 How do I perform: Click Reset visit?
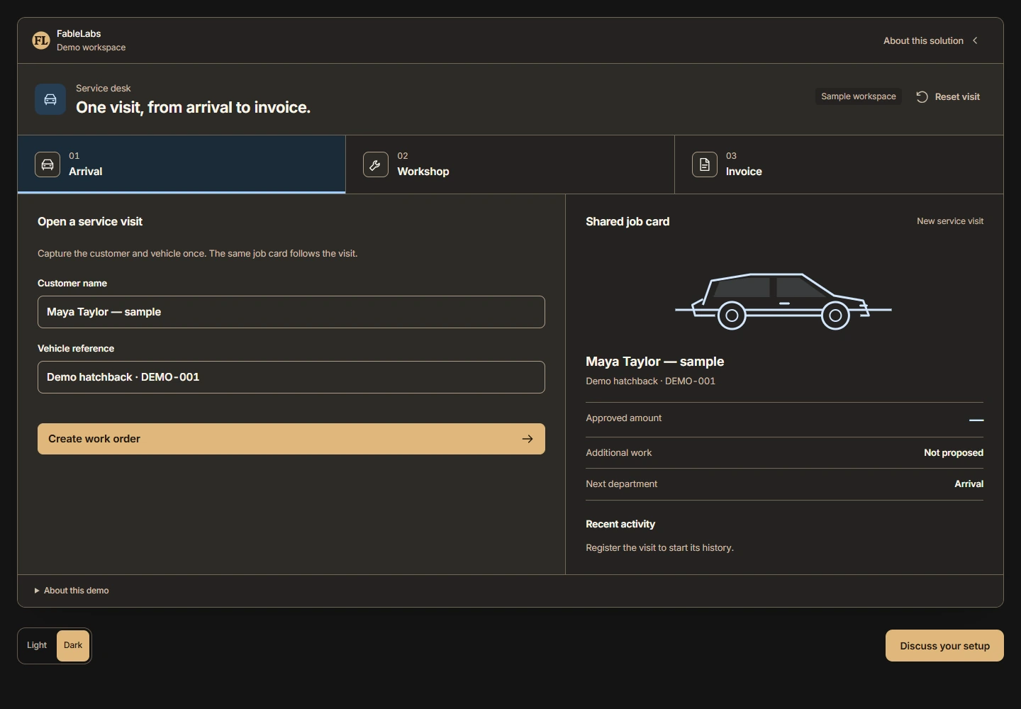(948, 97)
